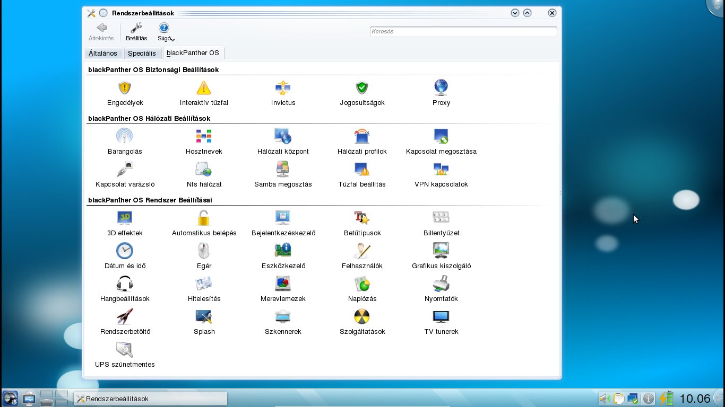725x407 pixels.
Task: Open Samba megosztás sharing settings
Action: [x=283, y=175]
